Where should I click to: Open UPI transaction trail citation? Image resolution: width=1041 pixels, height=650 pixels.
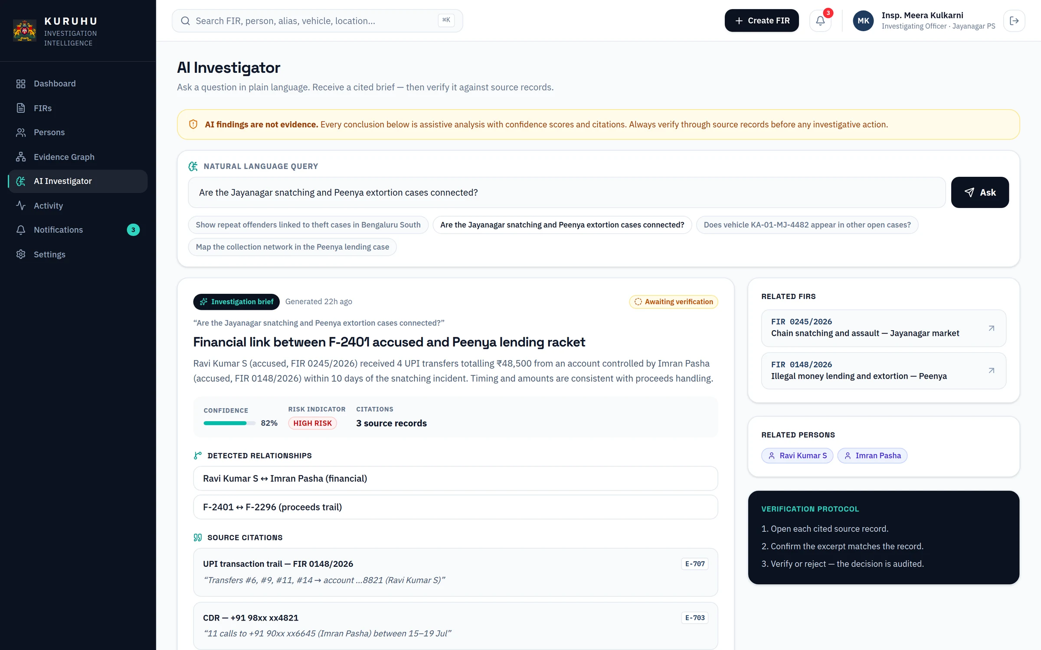(x=455, y=572)
